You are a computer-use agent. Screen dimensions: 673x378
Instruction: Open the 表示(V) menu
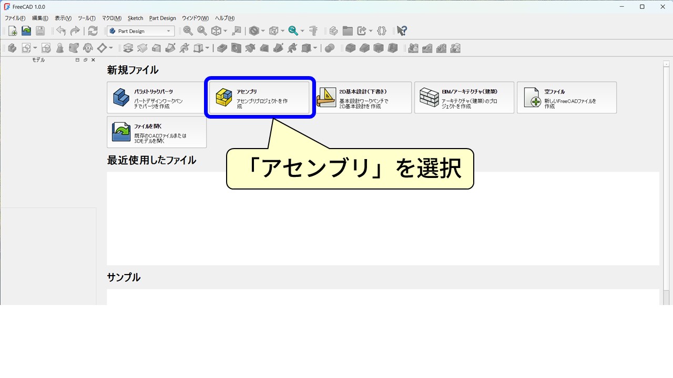[63, 18]
